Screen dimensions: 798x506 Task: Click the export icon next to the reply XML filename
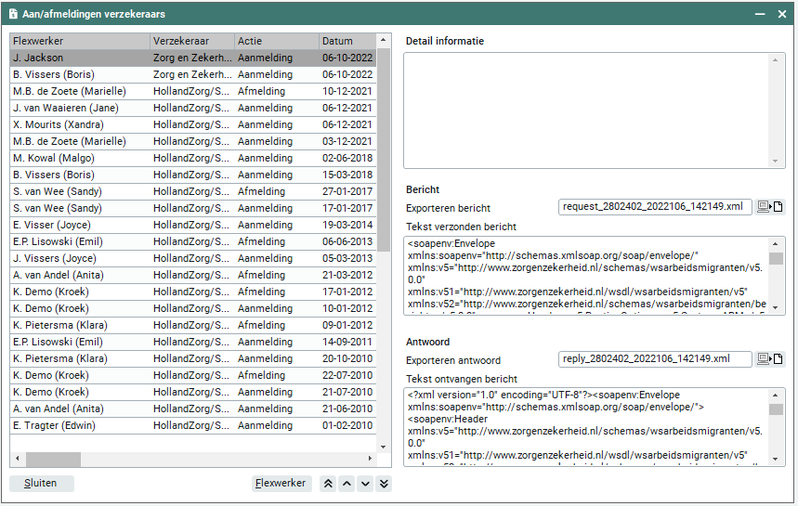(770, 359)
